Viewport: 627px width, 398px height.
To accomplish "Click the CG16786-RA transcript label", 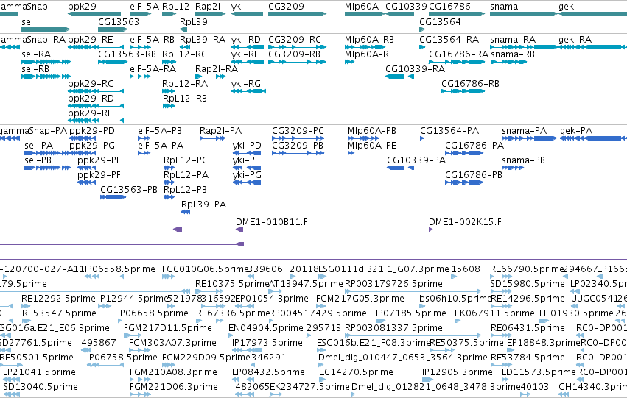I will (459, 54).
